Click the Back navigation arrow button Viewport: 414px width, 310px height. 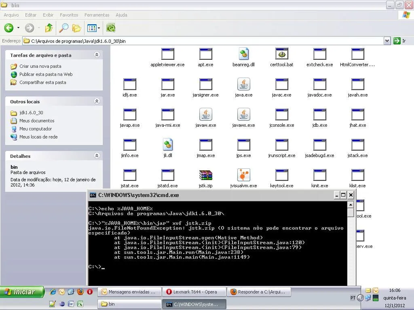pos(9,28)
